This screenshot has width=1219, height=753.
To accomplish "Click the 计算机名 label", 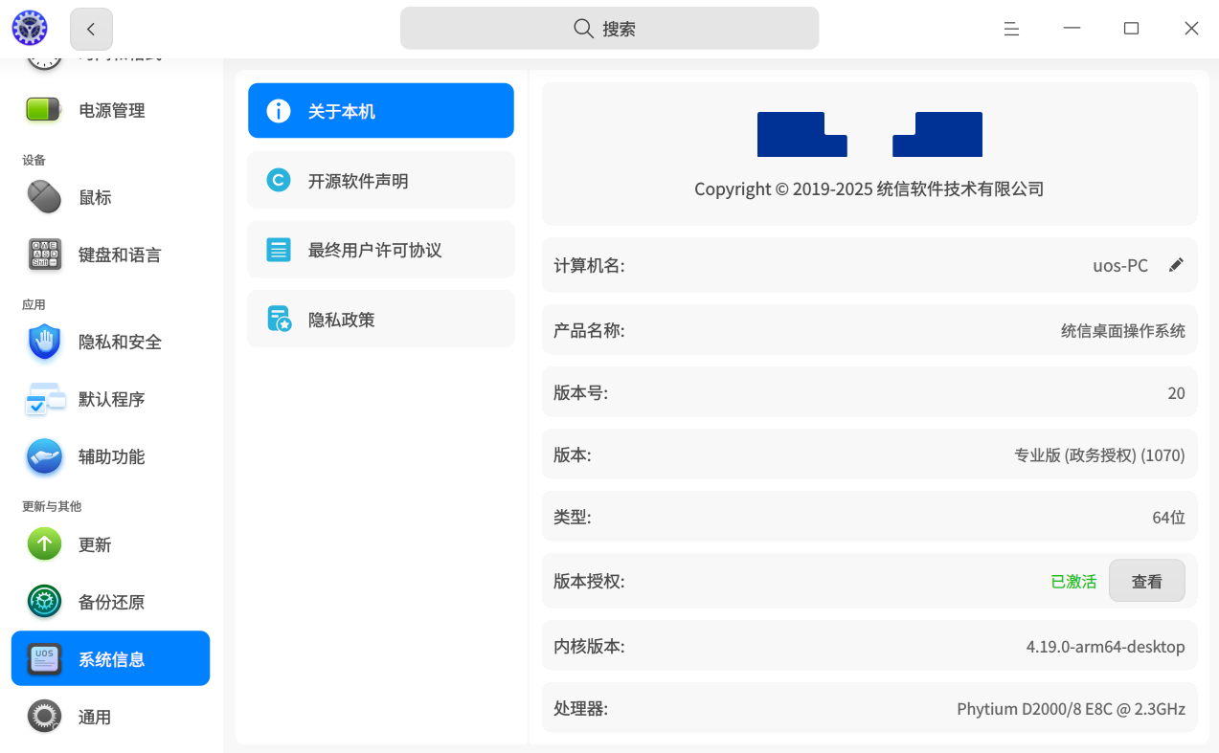I will point(589,265).
